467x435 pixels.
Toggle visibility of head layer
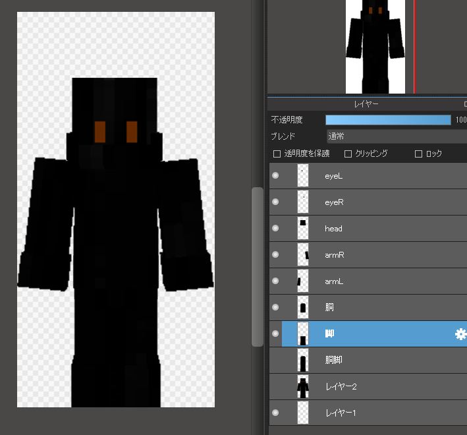(275, 229)
